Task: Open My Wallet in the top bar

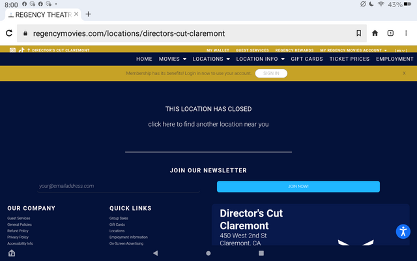Action: click(x=218, y=50)
